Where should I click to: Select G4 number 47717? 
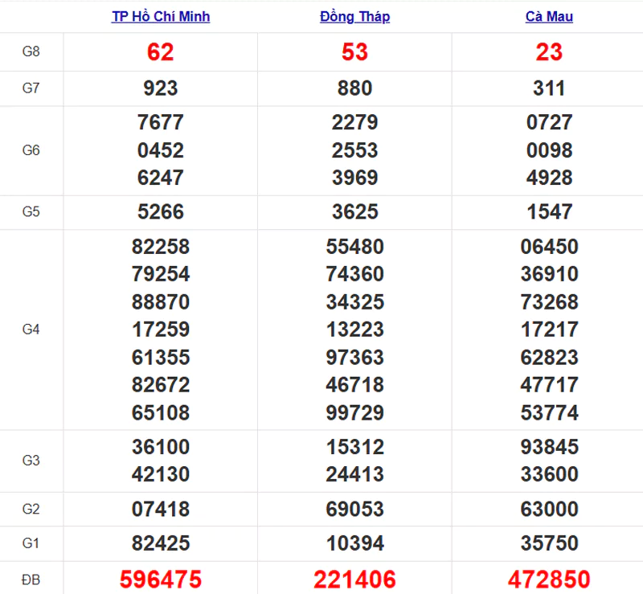[x=549, y=385]
